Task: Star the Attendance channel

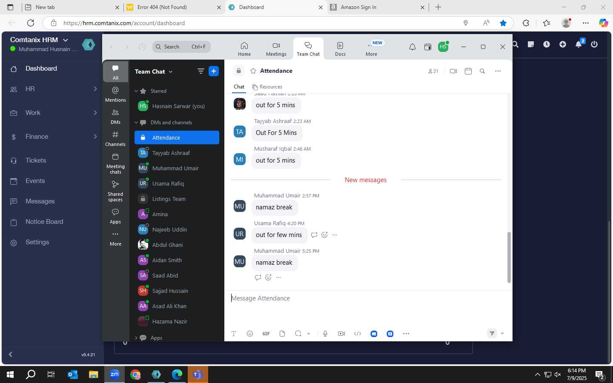Action: click(x=253, y=71)
